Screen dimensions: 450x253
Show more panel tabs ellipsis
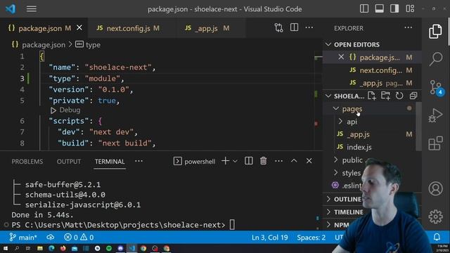tap(139, 161)
